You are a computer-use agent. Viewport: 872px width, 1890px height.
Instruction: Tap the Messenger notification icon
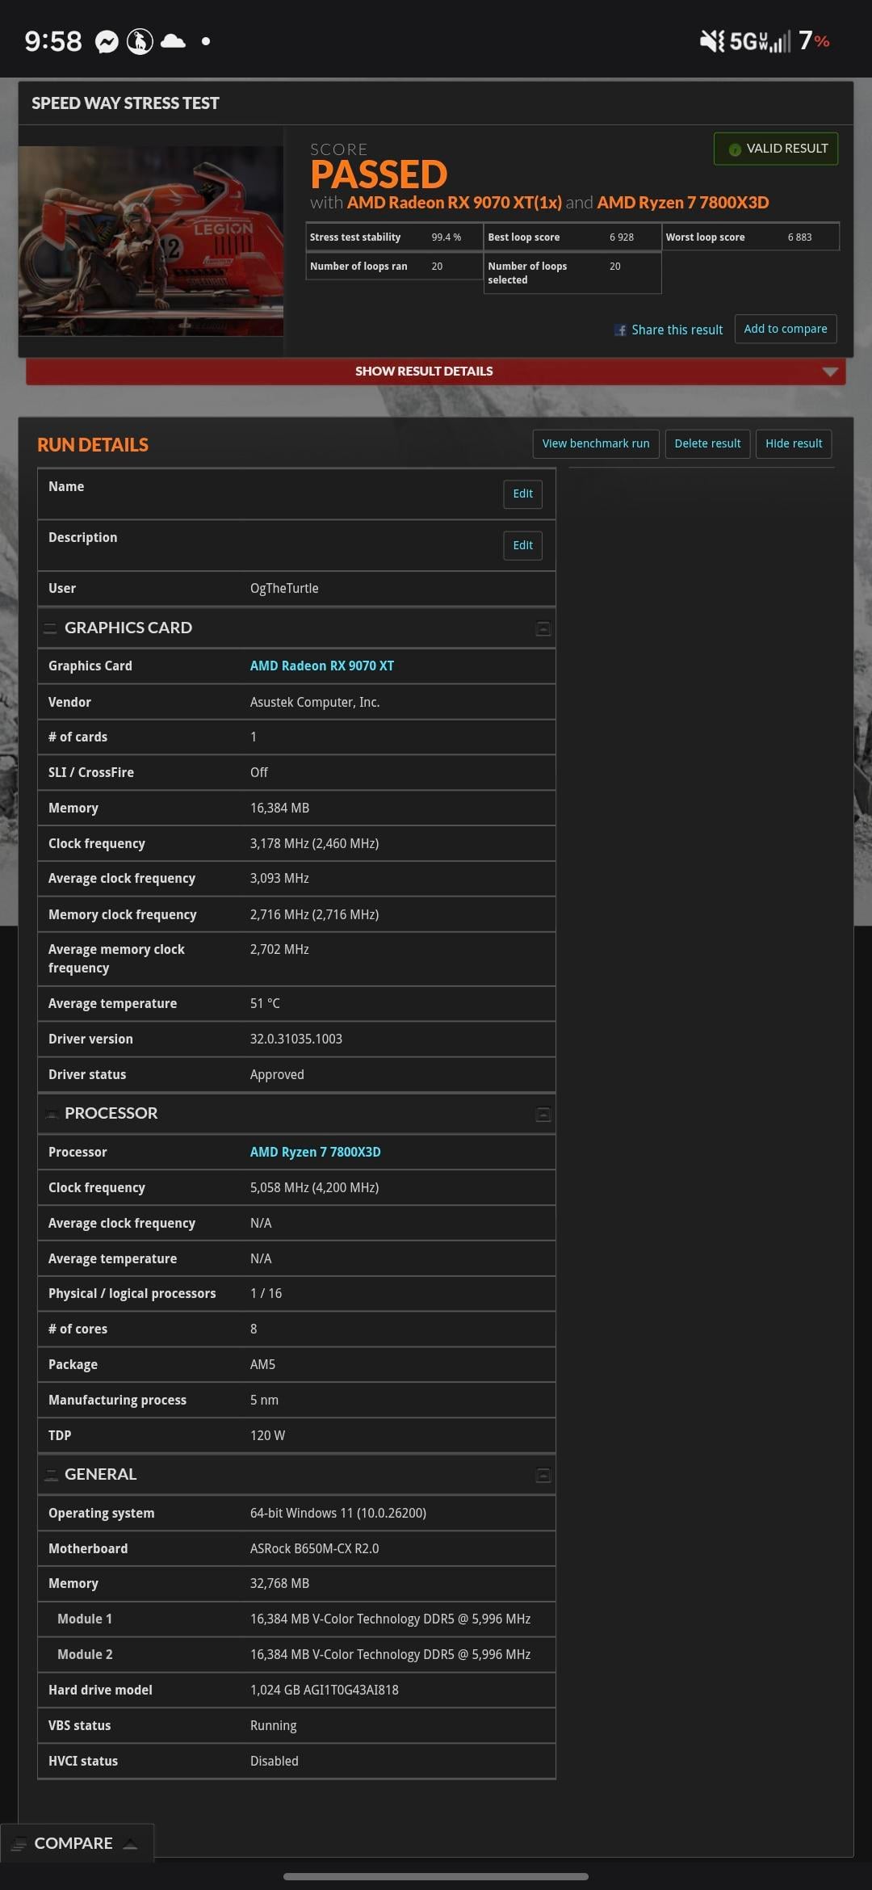(107, 41)
